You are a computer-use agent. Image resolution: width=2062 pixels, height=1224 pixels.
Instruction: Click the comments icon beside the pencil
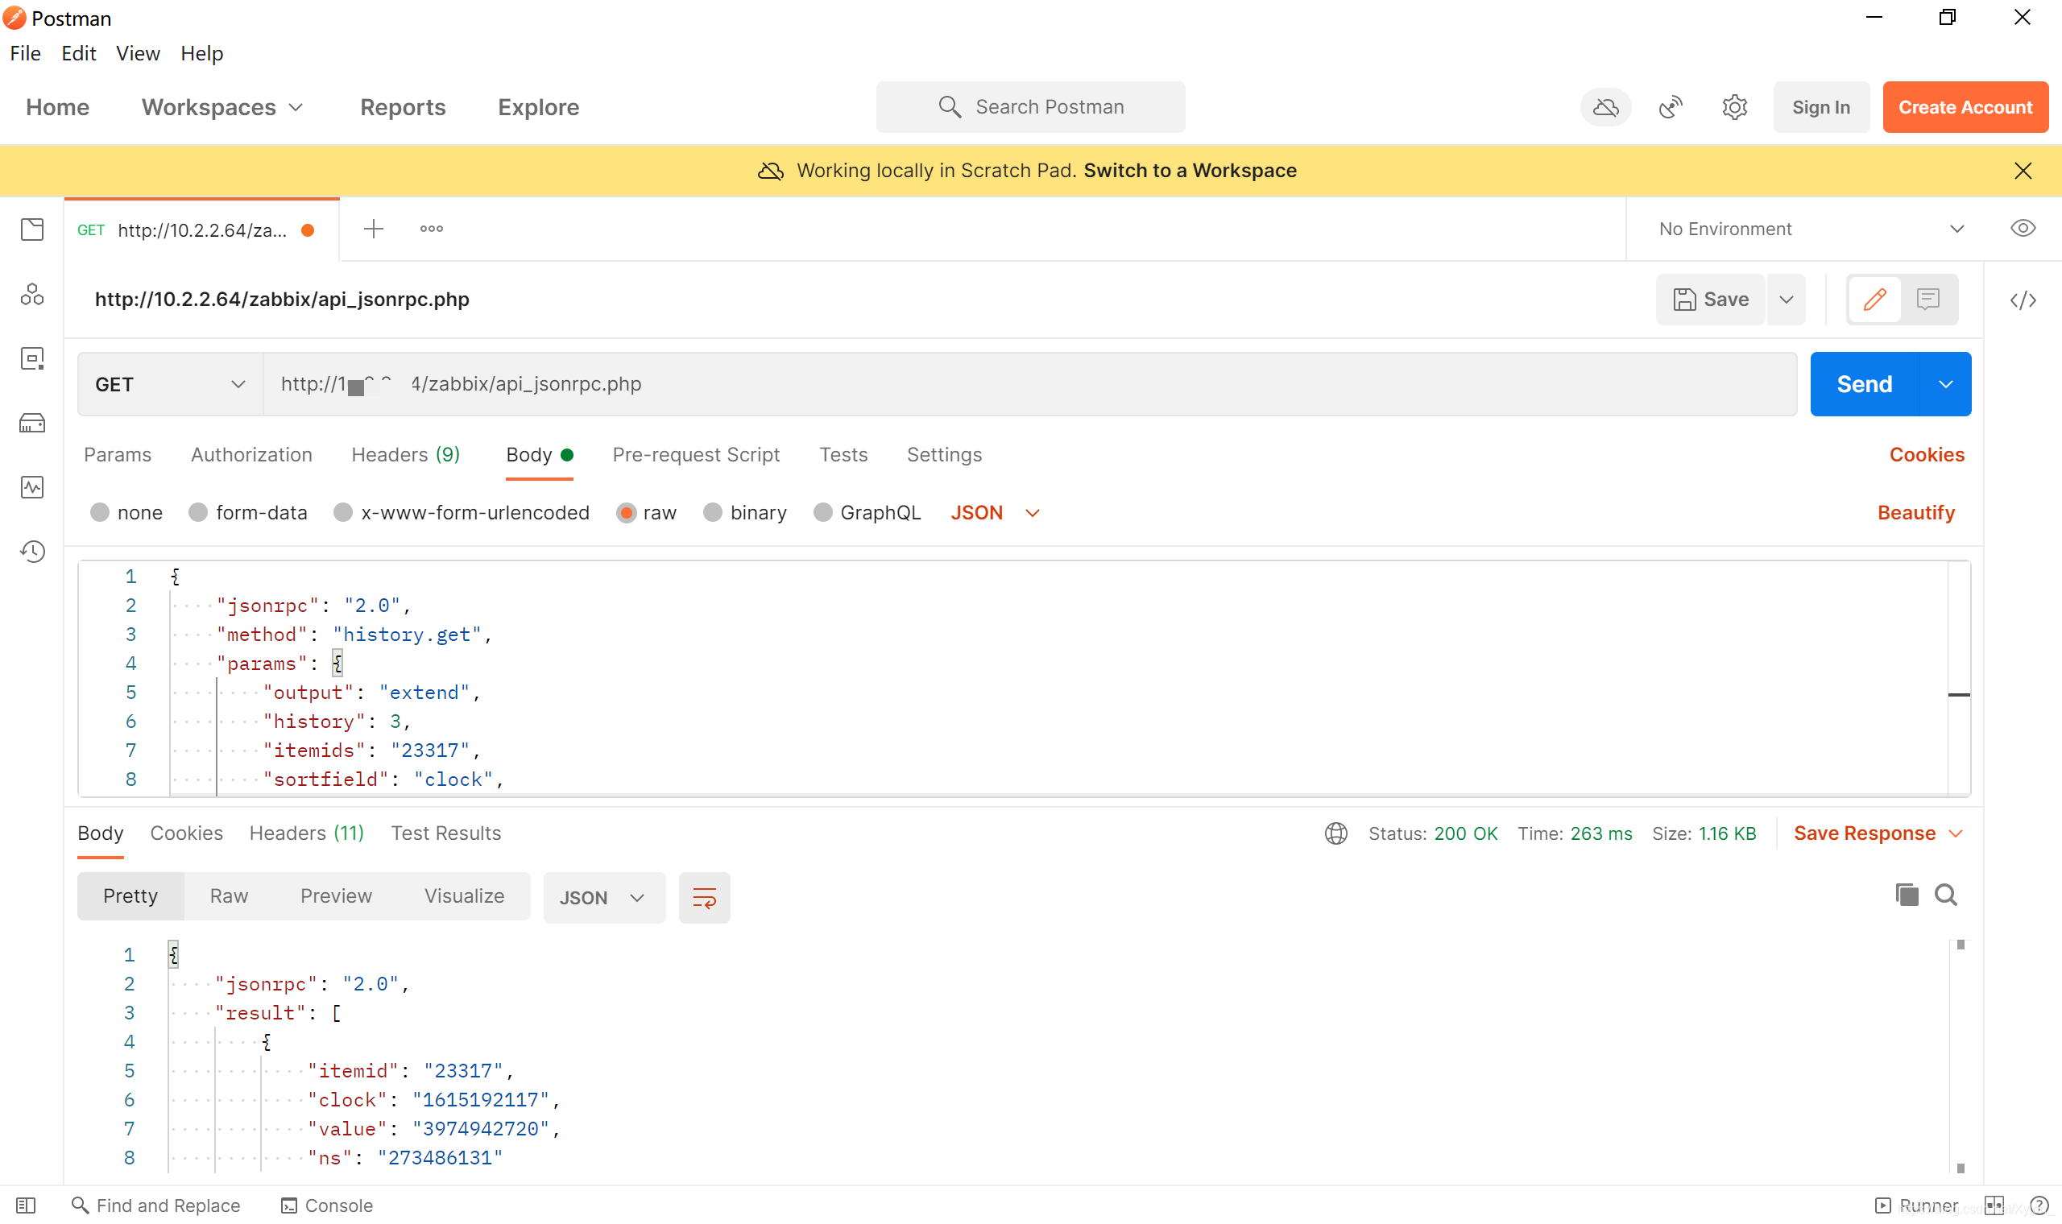tap(1927, 300)
